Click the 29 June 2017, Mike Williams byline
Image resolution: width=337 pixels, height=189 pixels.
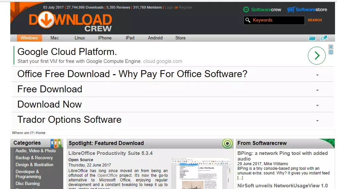[263, 164]
